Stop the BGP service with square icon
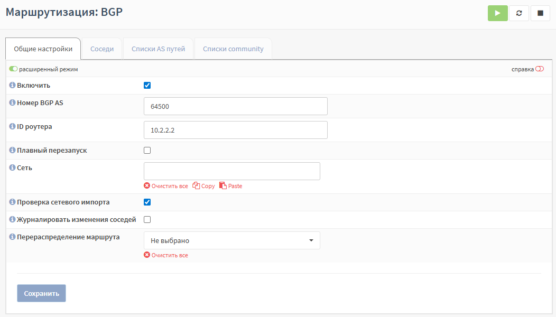 [540, 13]
